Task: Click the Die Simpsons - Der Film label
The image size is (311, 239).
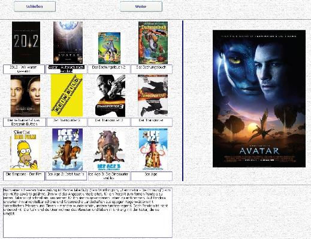Action: (x=24, y=176)
